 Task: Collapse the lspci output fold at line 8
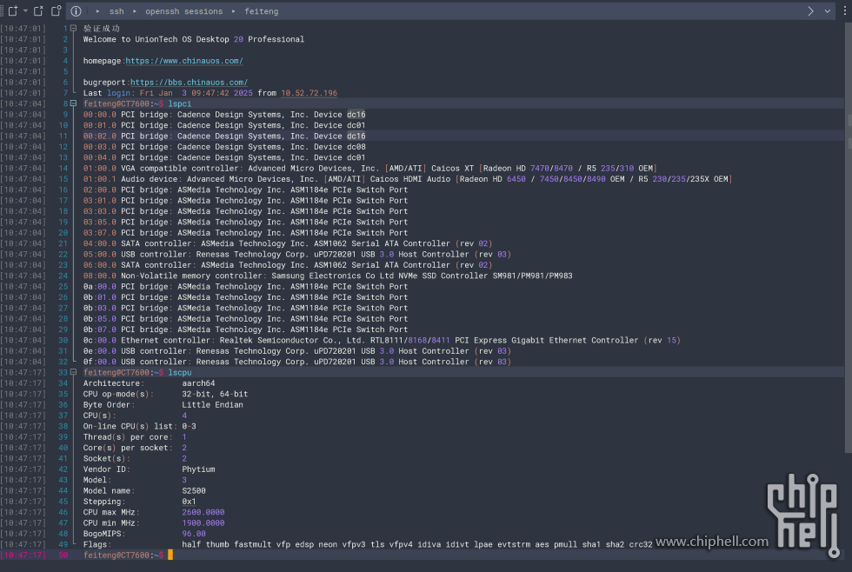point(73,103)
